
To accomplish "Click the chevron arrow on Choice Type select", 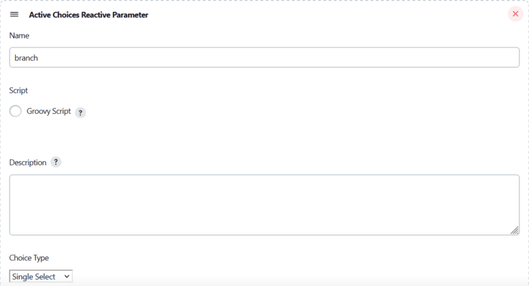I will click(67, 276).
